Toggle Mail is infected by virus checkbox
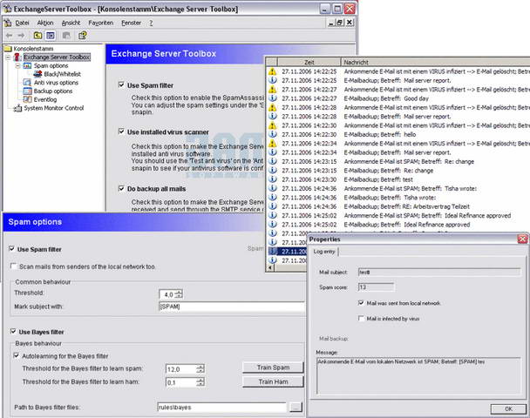The height and width of the screenshot is (418, 530). coord(361,319)
